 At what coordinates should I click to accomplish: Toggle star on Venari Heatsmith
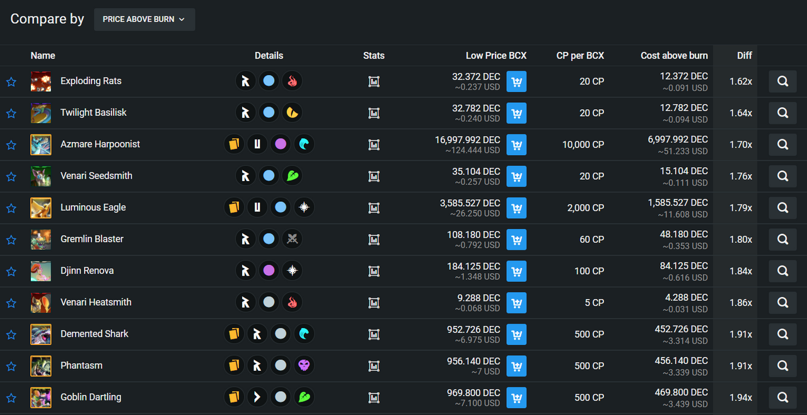point(11,303)
